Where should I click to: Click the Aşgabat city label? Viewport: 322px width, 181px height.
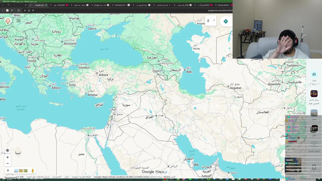tap(235, 88)
